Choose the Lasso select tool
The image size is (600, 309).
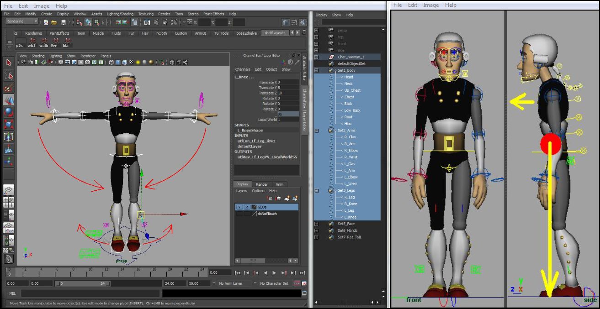pyautogui.click(x=9, y=75)
